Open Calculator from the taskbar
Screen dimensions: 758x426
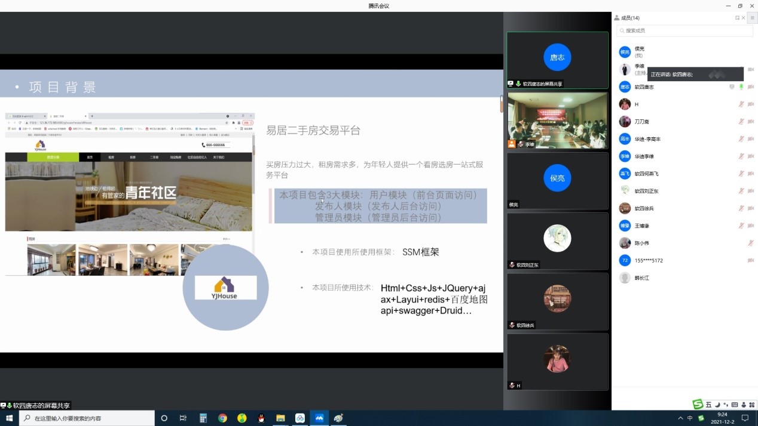tap(203, 418)
